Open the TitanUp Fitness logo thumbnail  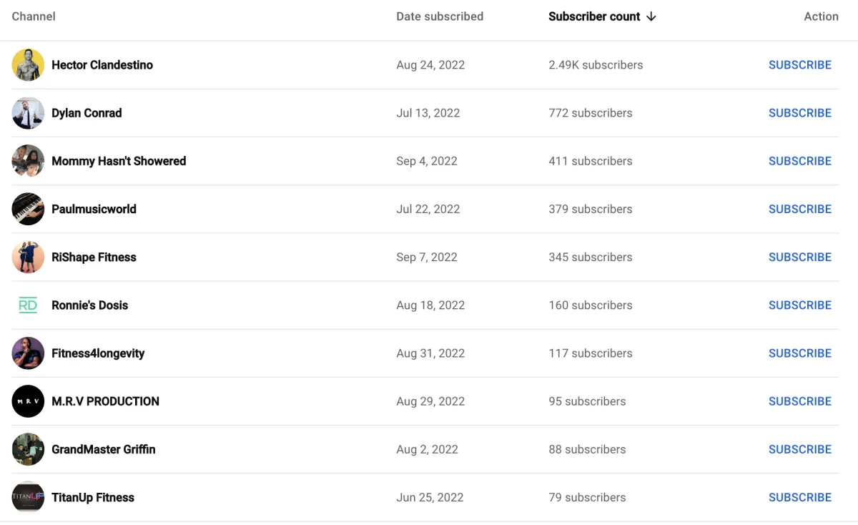(28, 497)
